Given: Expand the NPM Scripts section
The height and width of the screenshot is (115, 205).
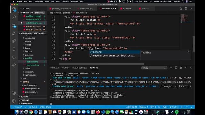Looking at the screenshot, I should [x=26, y=103].
